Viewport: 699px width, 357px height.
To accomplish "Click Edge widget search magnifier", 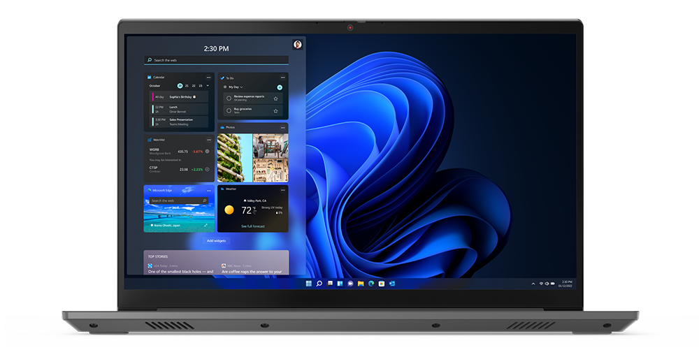I will (x=205, y=201).
